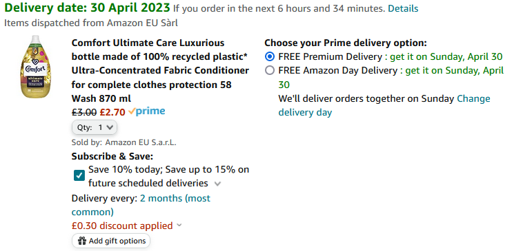This screenshot has width=512, height=251.
Task: Open the Comfort Ultimate Care product title
Action: click(x=160, y=71)
